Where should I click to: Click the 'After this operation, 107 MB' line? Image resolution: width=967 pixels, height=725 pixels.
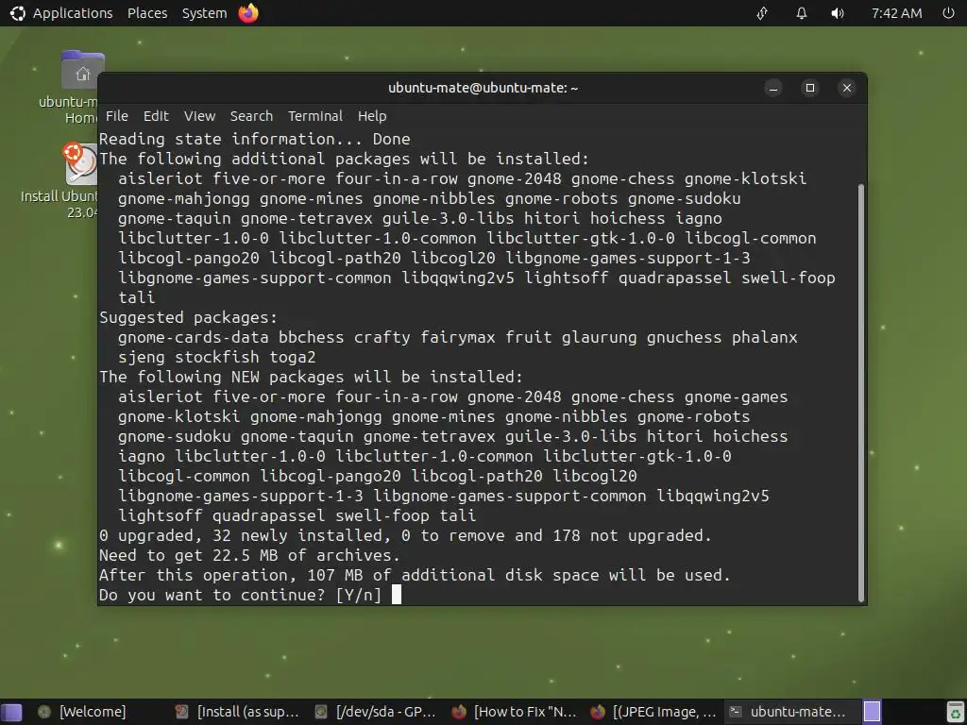point(415,575)
